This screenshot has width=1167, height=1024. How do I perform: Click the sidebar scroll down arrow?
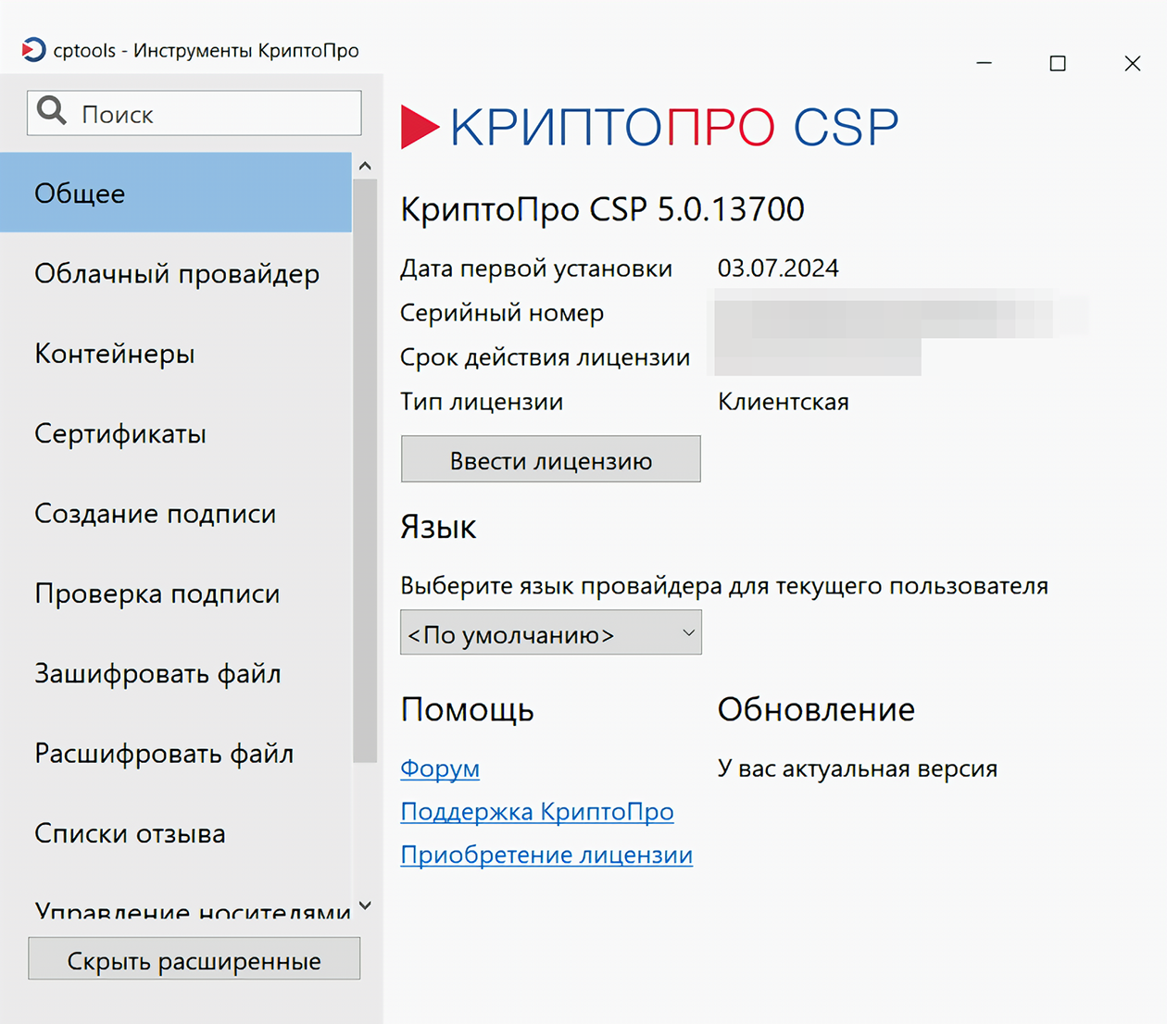(x=365, y=905)
